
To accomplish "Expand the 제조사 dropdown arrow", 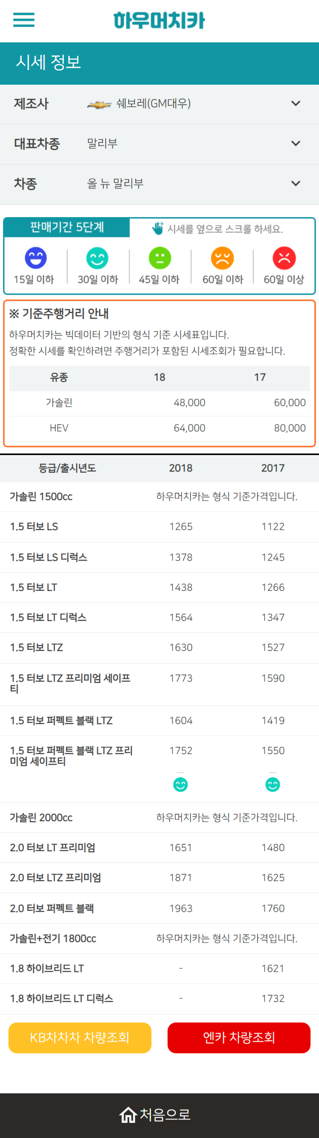I will click(x=296, y=104).
